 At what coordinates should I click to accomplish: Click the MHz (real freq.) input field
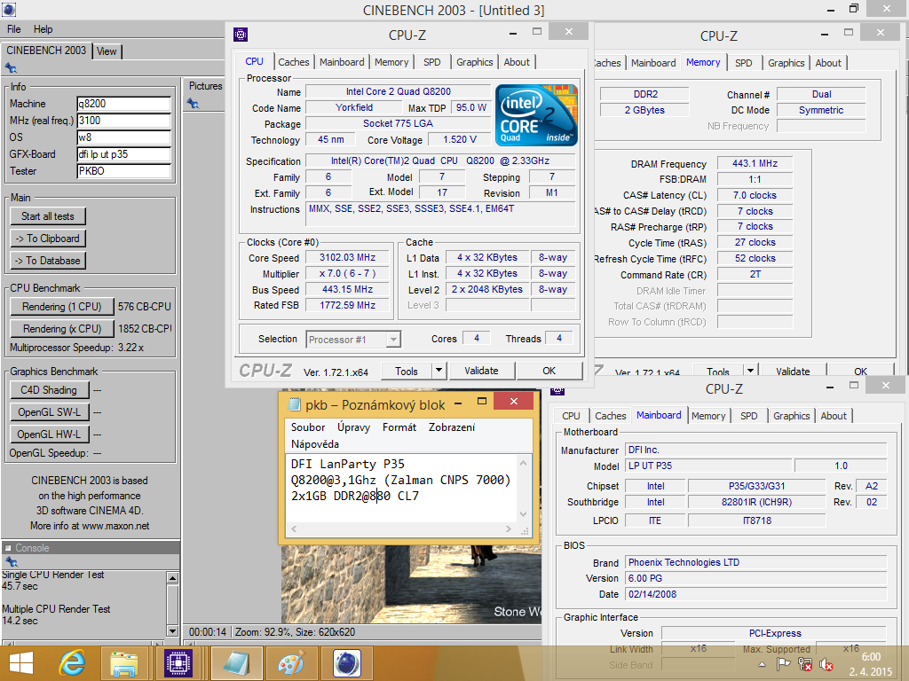pos(123,121)
